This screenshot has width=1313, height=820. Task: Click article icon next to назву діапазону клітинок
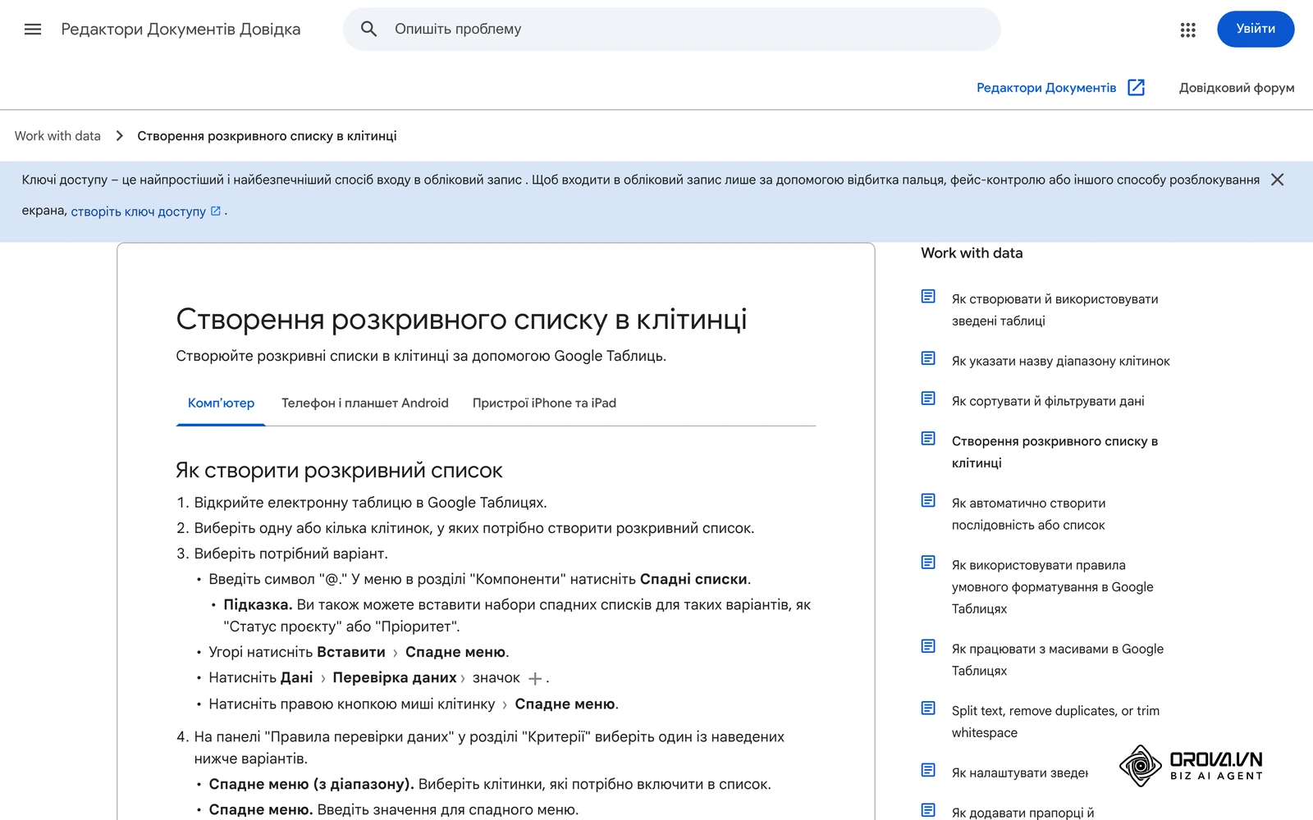[x=928, y=358]
